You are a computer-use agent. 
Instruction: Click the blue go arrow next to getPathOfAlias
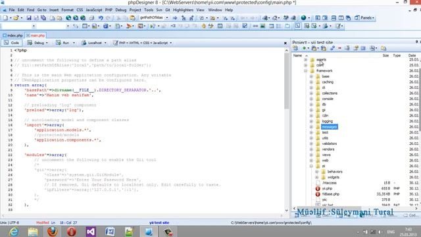pos(175,18)
